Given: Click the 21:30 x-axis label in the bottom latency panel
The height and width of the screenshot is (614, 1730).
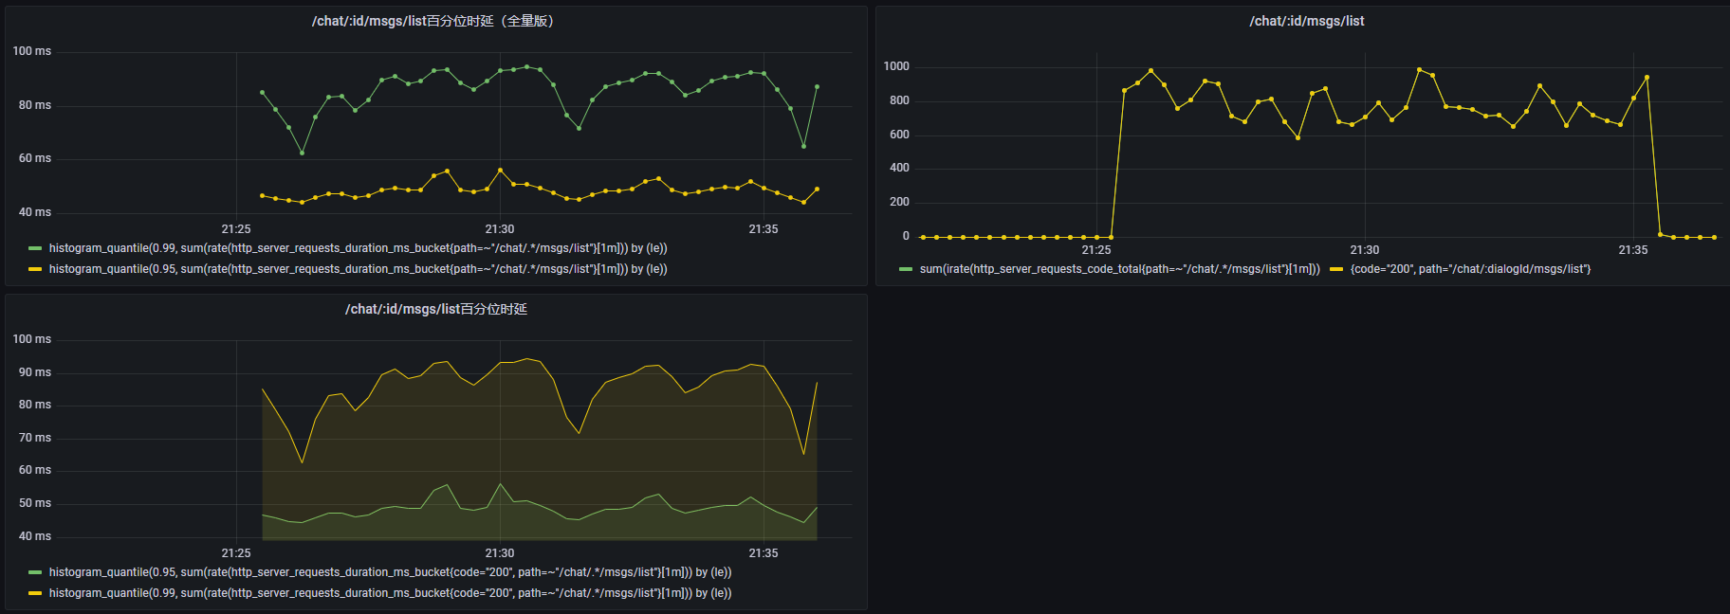Looking at the screenshot, I should [500, 553].
